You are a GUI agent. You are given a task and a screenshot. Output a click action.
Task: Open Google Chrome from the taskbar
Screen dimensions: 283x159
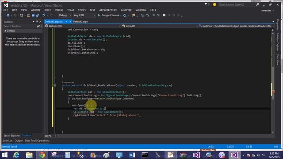pyautogui.click(x=42, y=155)
